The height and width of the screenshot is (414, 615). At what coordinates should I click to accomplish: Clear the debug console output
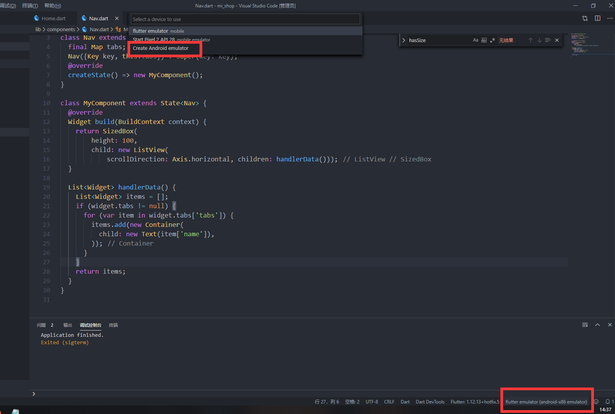(585, 325)
